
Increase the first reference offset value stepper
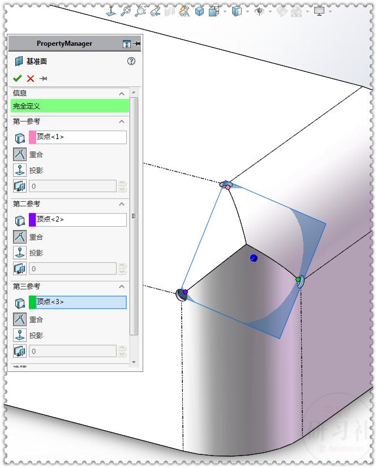[x=122, y=183]
